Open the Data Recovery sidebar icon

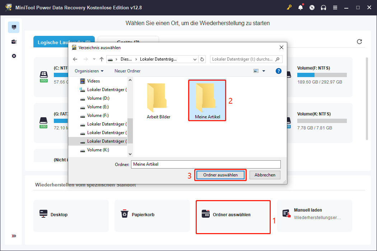pos(13,27)
